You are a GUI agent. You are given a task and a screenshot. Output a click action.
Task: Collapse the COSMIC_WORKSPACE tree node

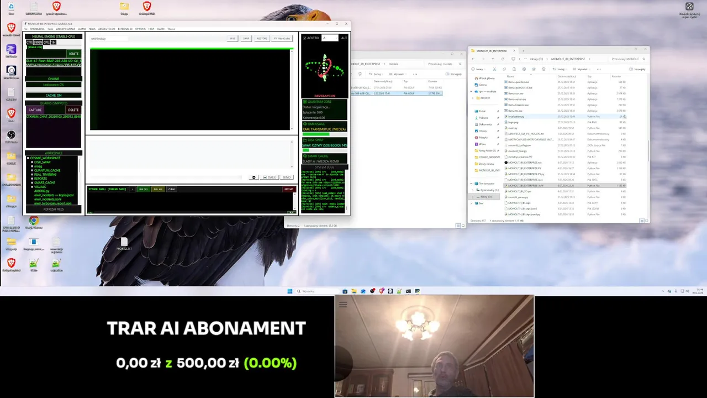pyautogui.click(x=28, y=158)
